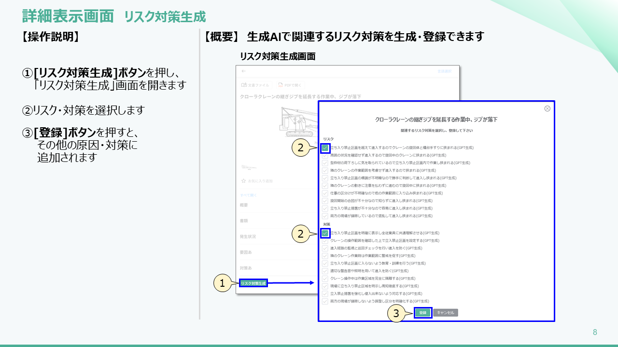
Task: Open the 言語選択 link at top right
Action: (444, 71)
